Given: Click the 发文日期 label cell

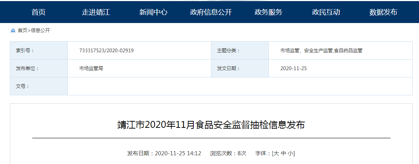Looking at the screenshot, I should (x=240, y=68).
